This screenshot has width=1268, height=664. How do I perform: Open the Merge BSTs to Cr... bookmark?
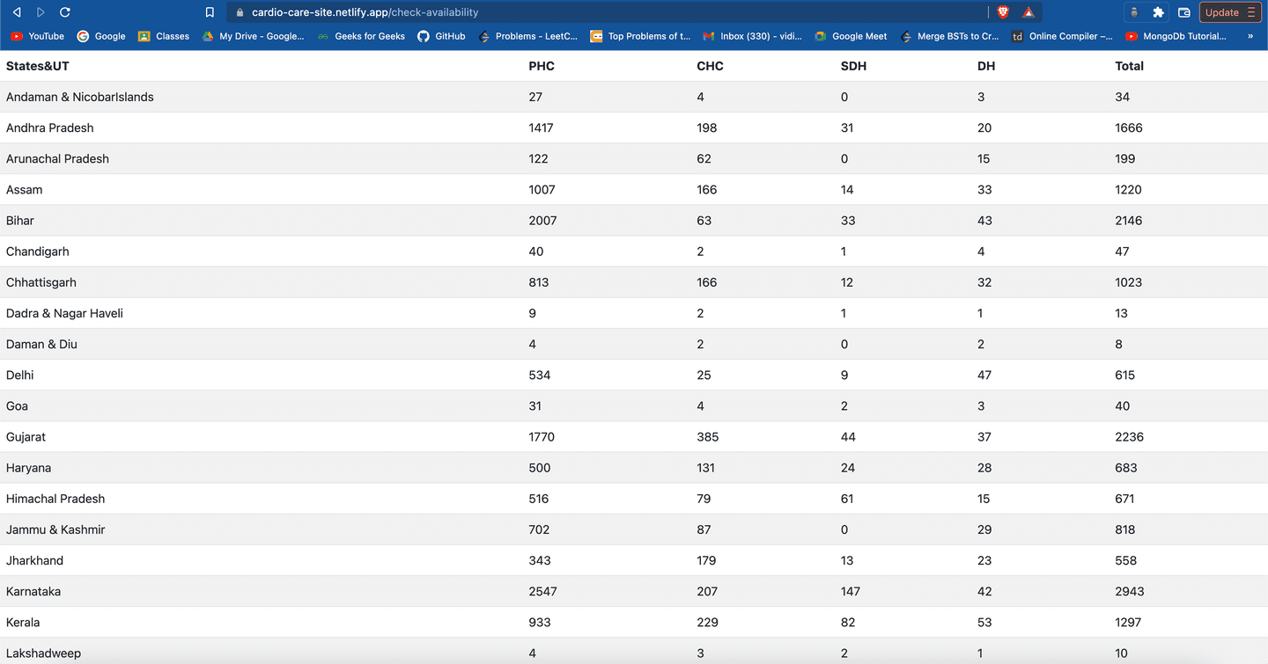949,36
